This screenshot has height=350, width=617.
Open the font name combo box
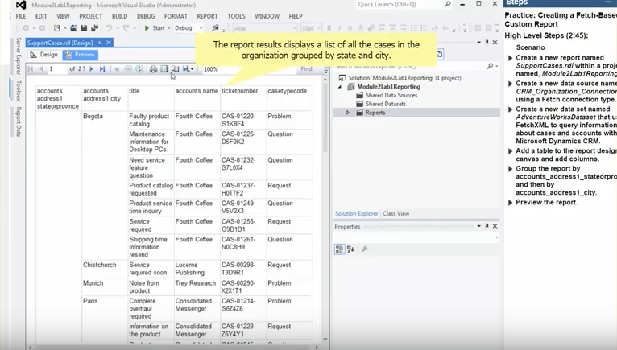tap(265, 28)
